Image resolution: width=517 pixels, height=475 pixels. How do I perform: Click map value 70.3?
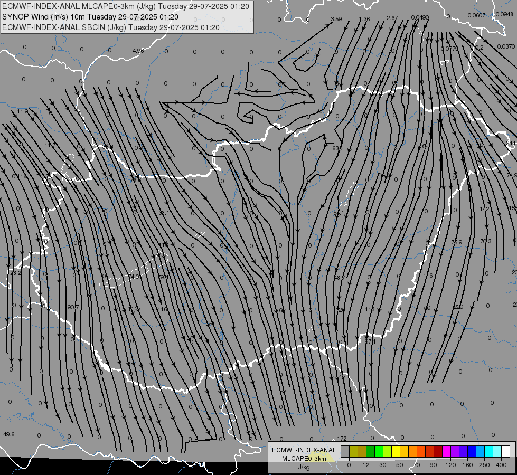click(486, 241)
